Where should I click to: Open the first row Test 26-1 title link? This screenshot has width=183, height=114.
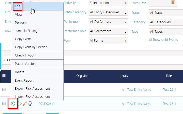click(x=169, y=90)
